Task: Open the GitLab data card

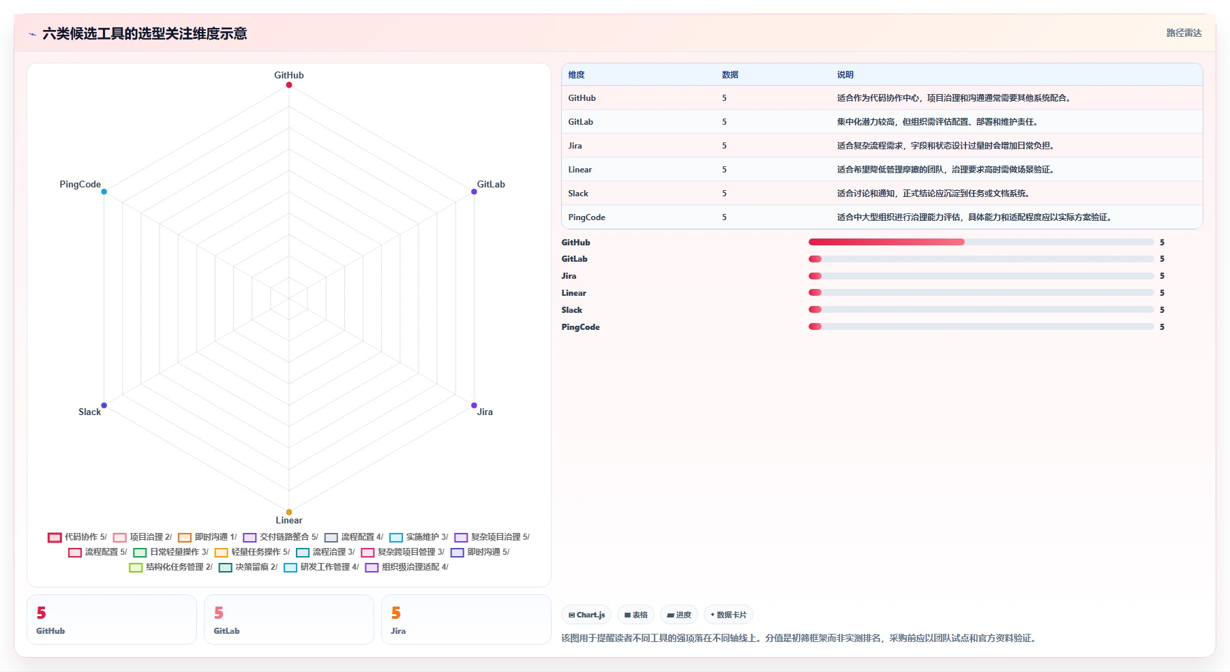Action: tap(289, 620)
